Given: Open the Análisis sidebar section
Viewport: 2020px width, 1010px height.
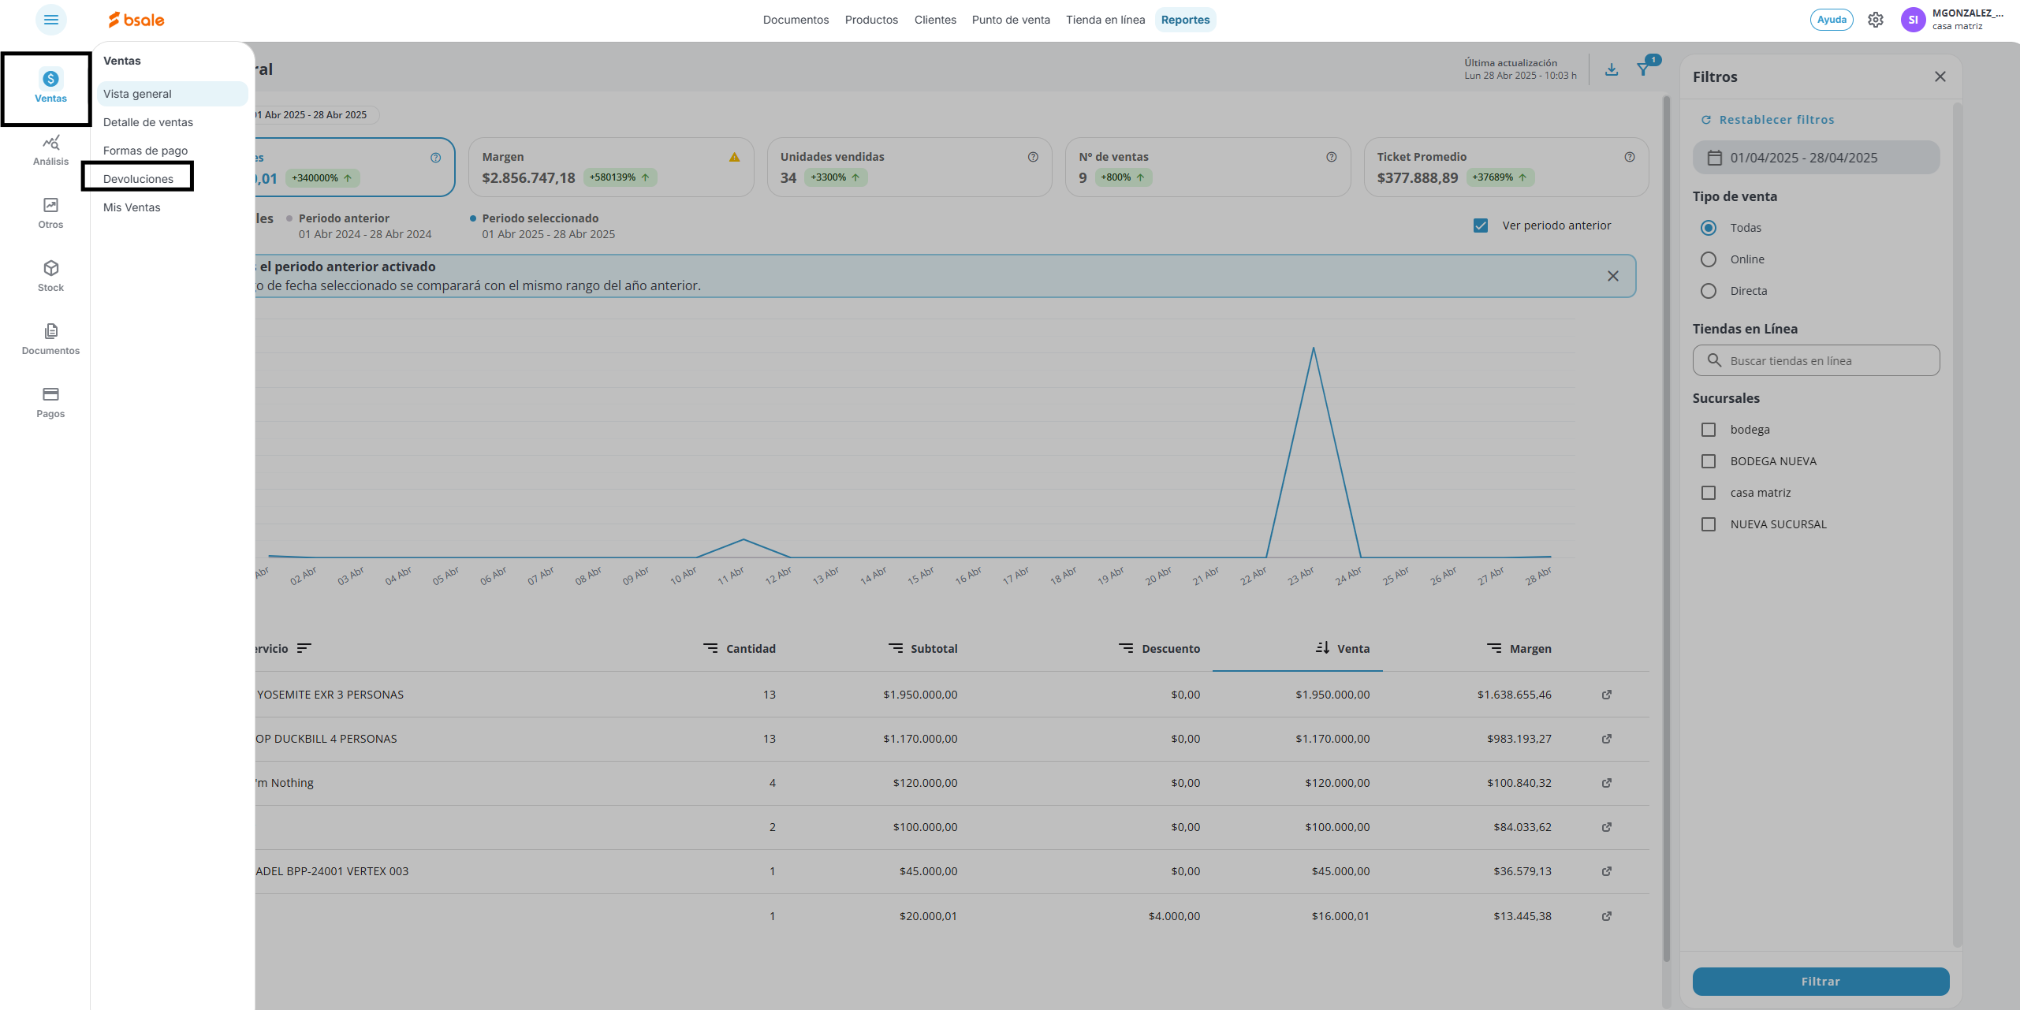Looking at the screenshot, I should (50, 150).
